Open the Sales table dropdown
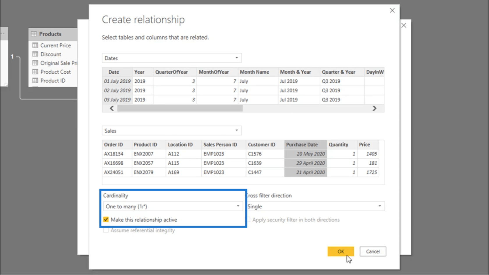Image resolution: width=489 pixels, height=275 pixels. [172, 131]
